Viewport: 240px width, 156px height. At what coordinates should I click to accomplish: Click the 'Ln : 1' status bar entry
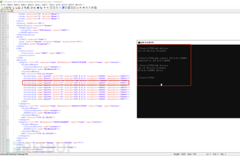tap(209, 154)
